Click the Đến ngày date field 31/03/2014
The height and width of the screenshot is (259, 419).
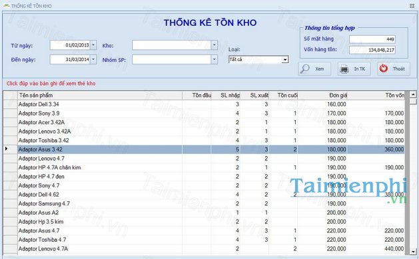[x=71, y=59]
